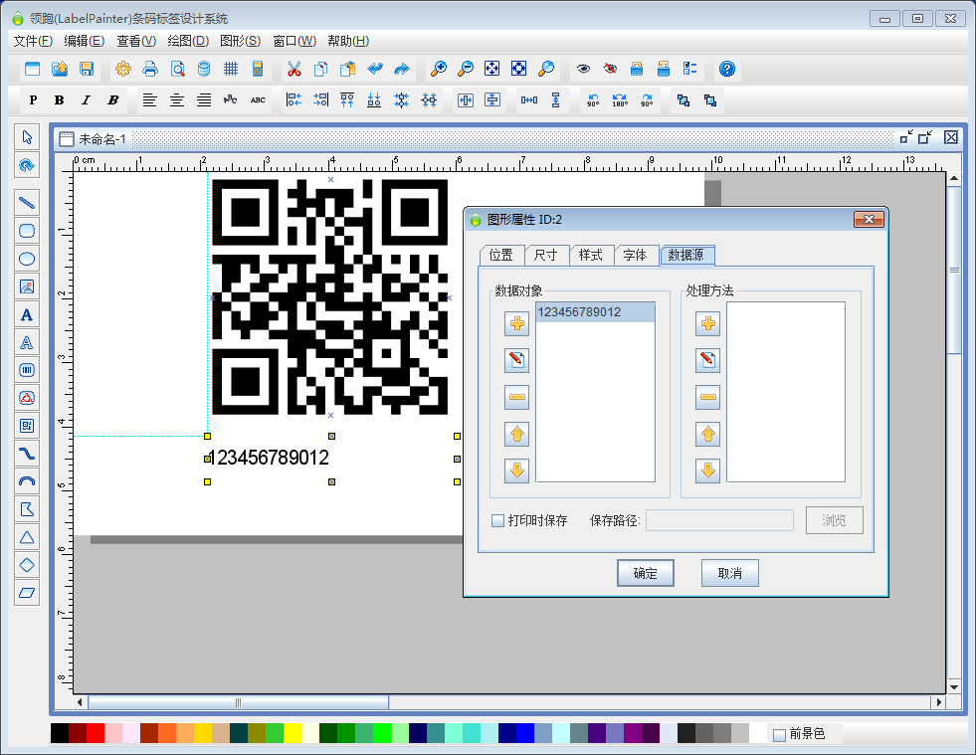Add a processing method with plus
This screenshot has width=976, height=755.
(x=707, y=323)
